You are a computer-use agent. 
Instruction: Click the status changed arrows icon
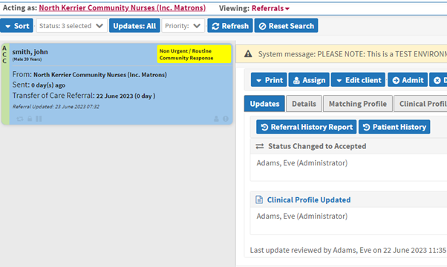(x=260, y=146)
